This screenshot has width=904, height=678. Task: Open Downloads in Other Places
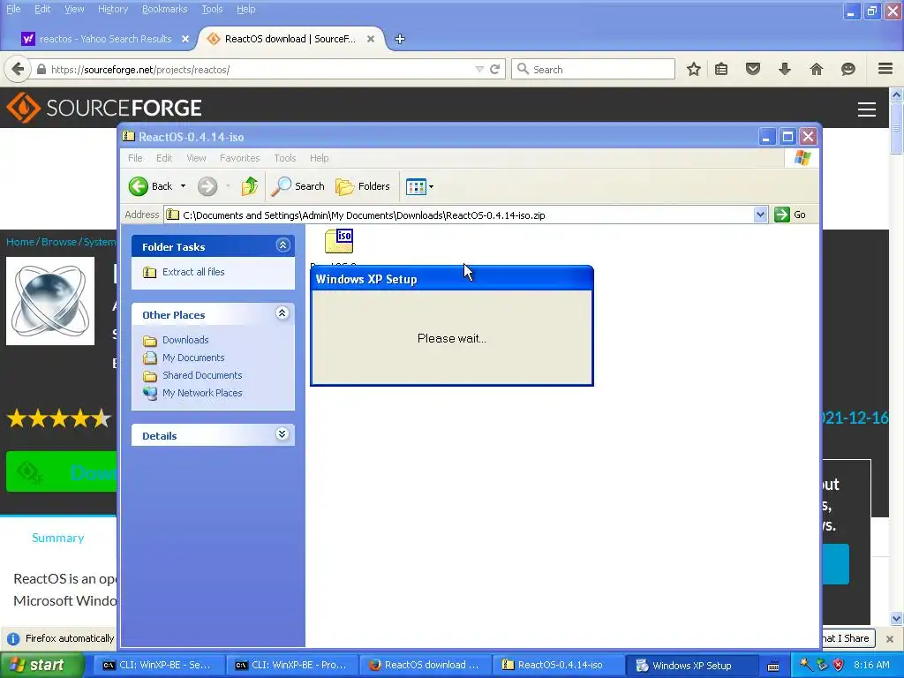185,340
